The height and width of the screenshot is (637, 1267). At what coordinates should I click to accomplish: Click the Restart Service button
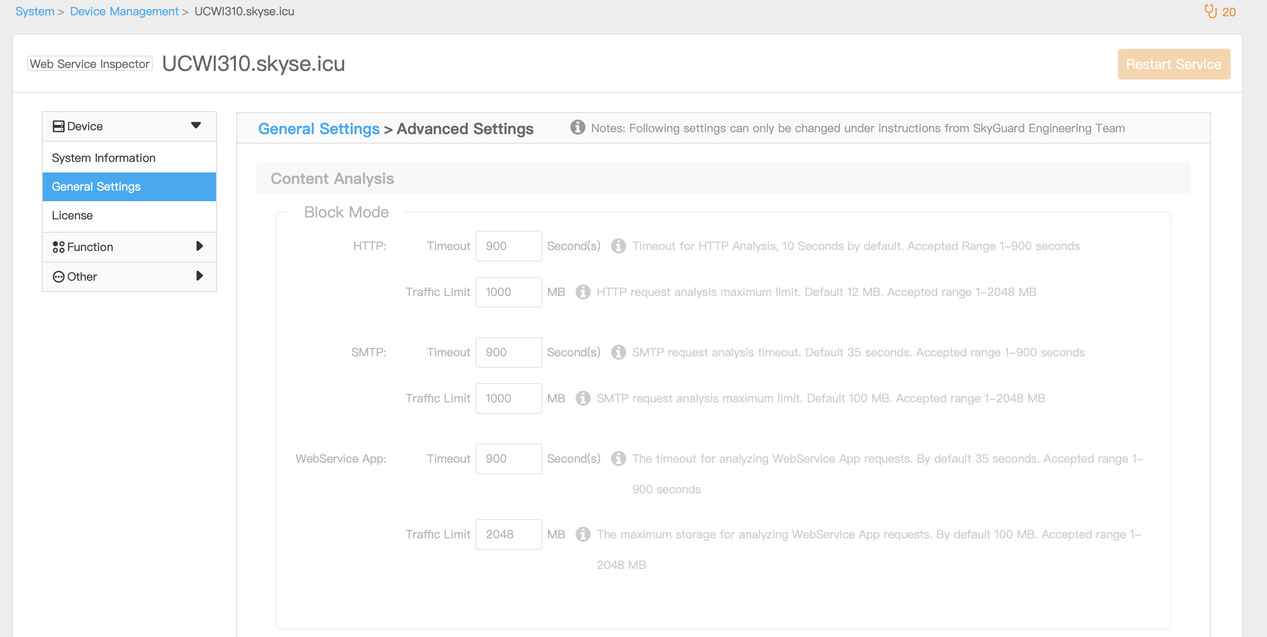coord(1174,64)
